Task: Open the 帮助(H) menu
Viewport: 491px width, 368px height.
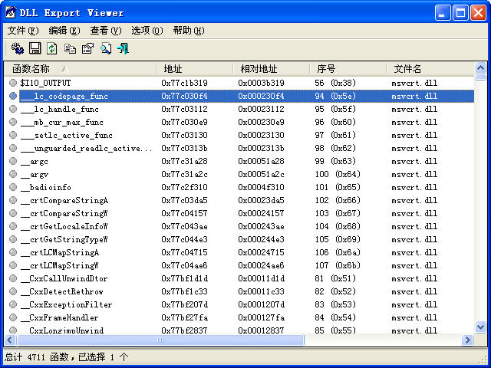Action: click(x=189, y=31)
